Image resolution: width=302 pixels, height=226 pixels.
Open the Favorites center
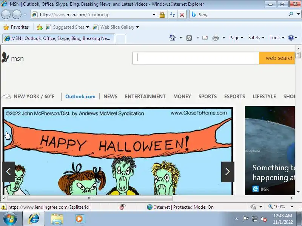(x=16, y=27)
